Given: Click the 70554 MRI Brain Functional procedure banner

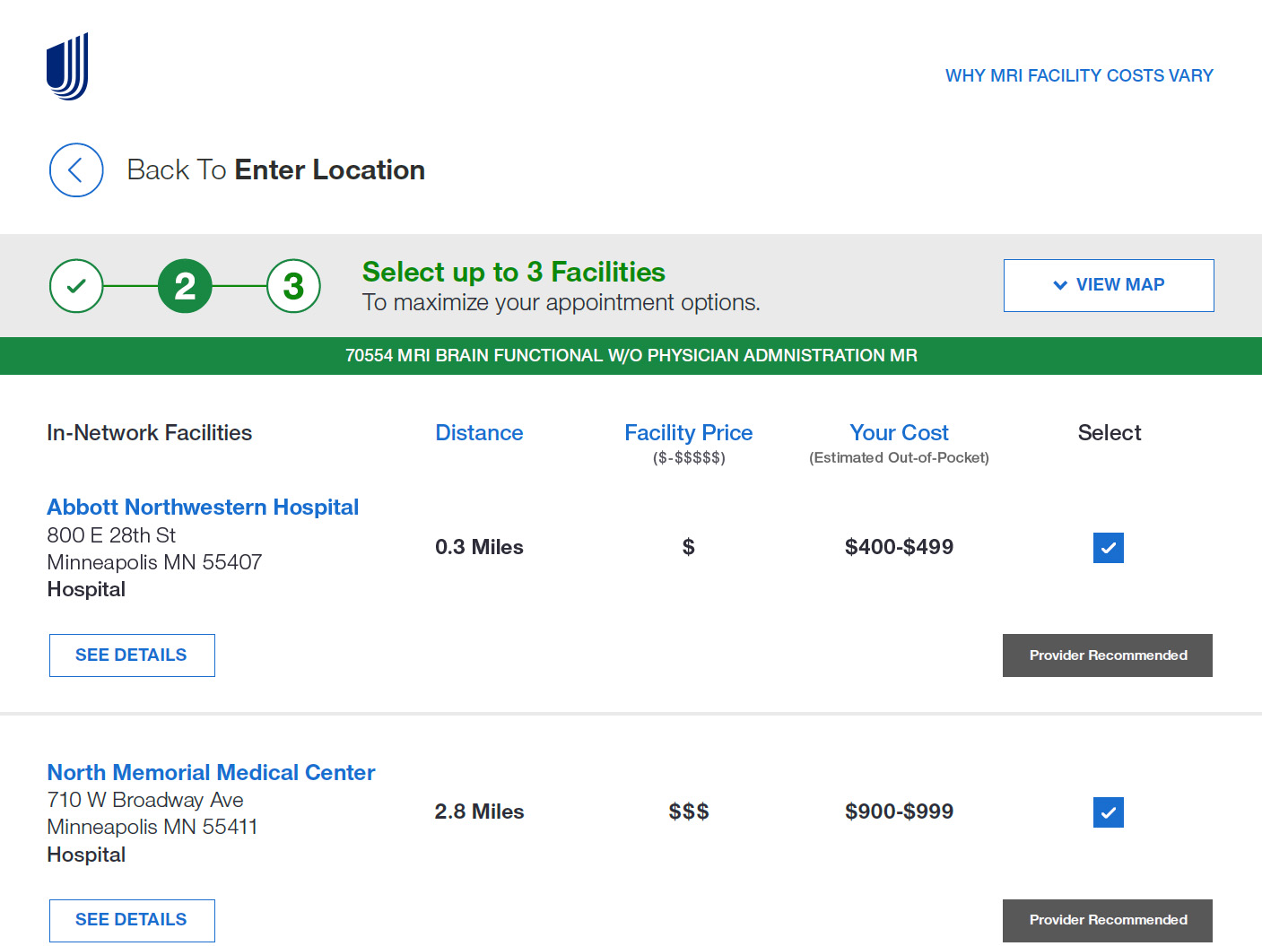Looking at the screenshot, I should (x=631, y=356).
